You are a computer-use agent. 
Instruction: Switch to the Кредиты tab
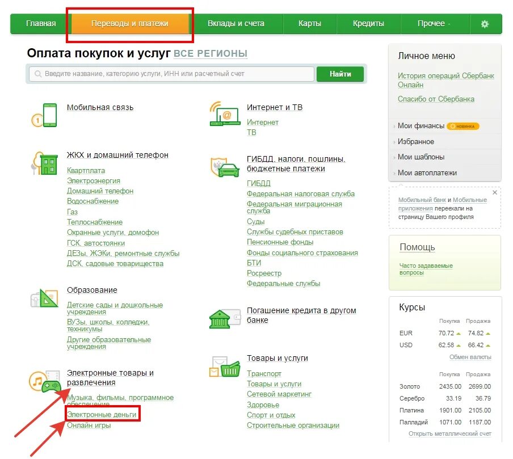pyautogui.click(x=368, y=24)
